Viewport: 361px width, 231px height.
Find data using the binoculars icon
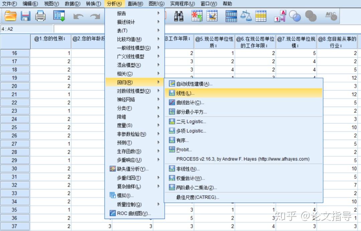(179, 15)
